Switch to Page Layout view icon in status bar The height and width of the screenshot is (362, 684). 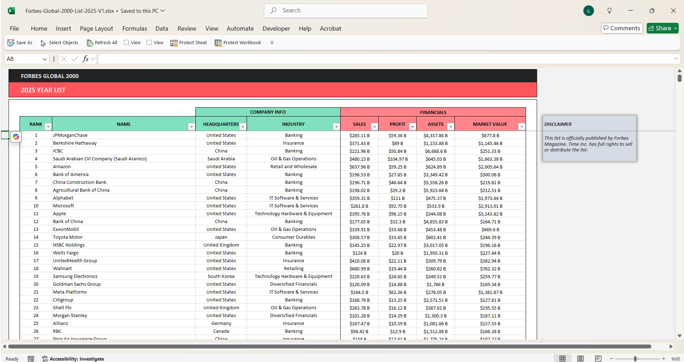pos(580,358)
